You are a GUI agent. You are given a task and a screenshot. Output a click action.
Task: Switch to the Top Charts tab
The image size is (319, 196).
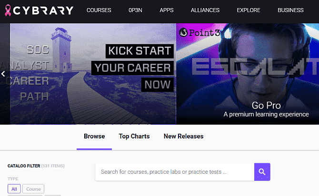coord(134,137)
